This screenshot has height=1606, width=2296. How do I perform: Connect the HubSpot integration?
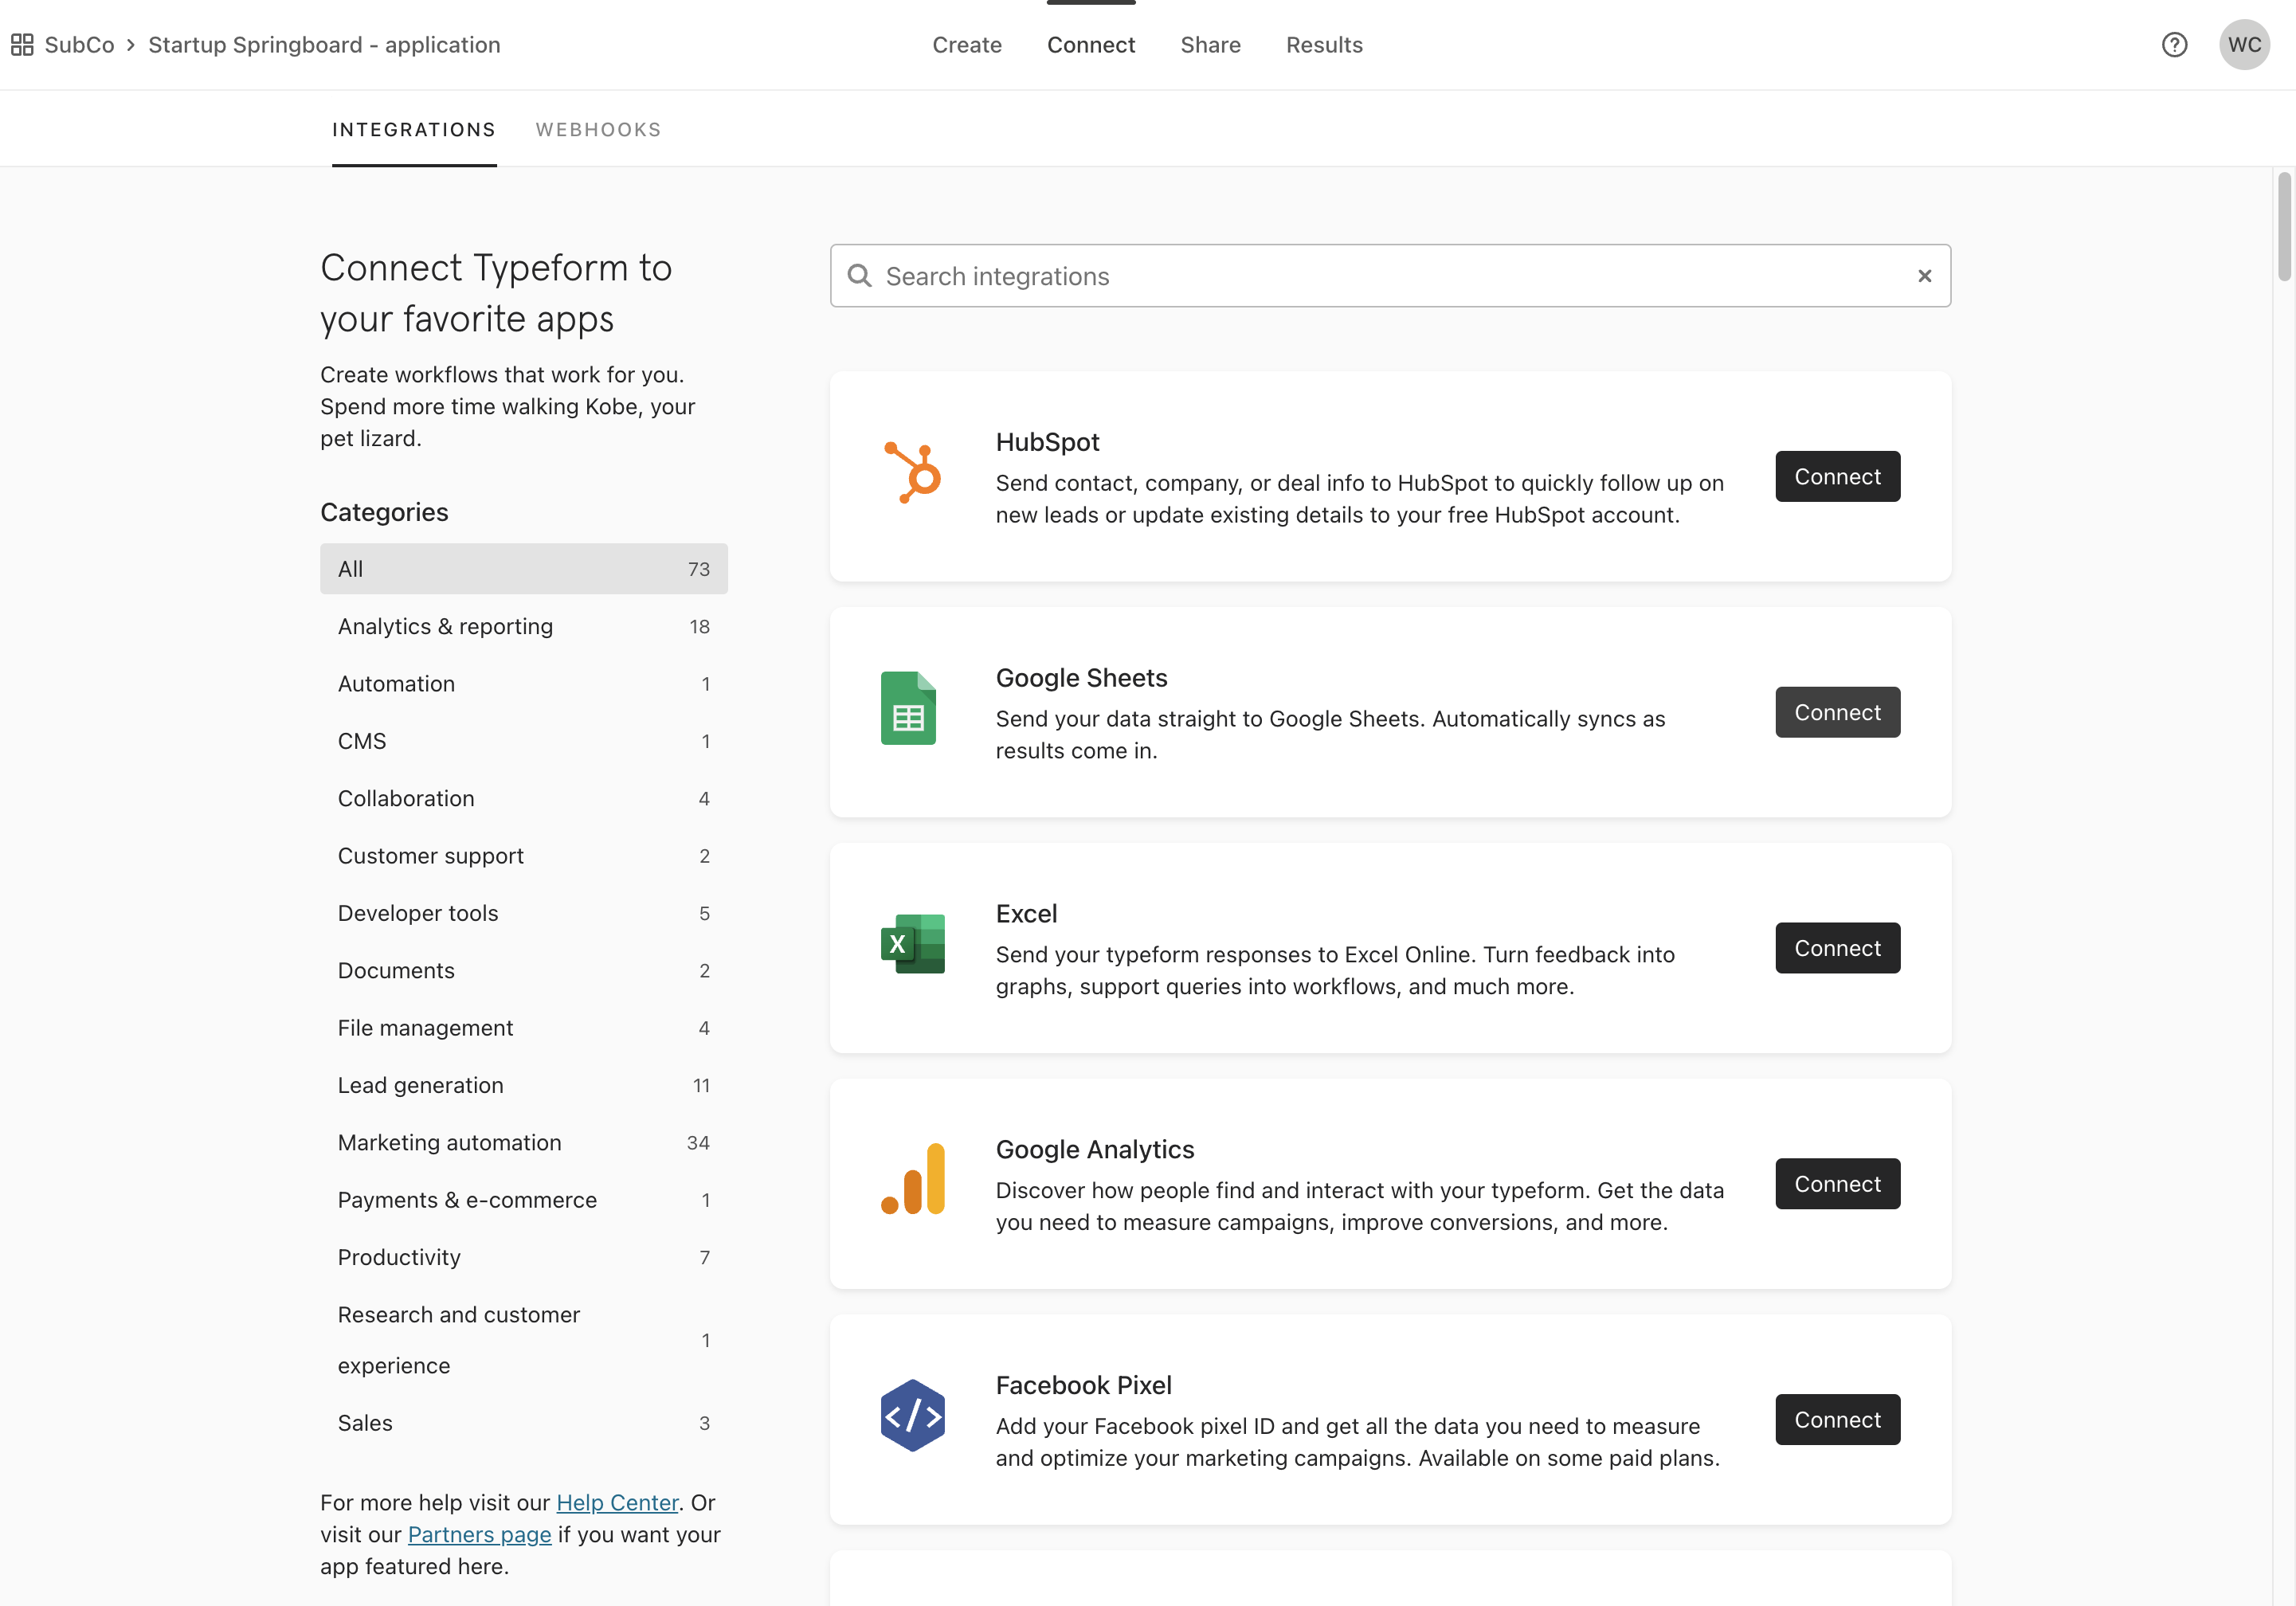click(x=1837, y=477)
